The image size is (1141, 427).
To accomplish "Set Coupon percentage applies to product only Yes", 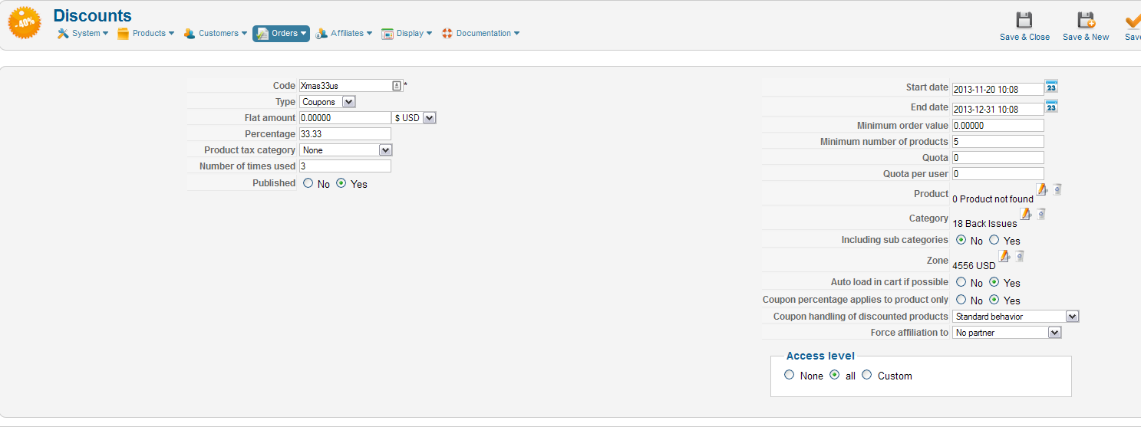I will (994, 300).
